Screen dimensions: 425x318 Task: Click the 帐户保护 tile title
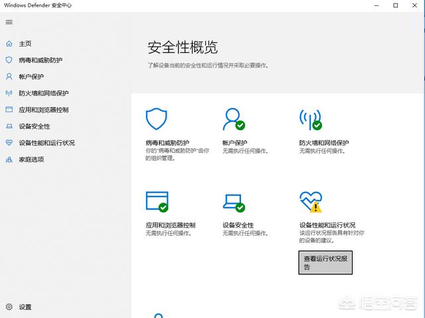point(234,143)
